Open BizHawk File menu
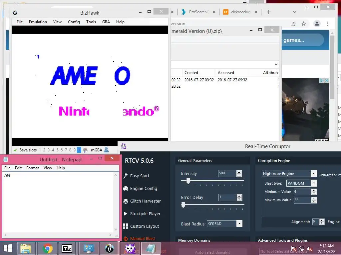 click(20, 22)
